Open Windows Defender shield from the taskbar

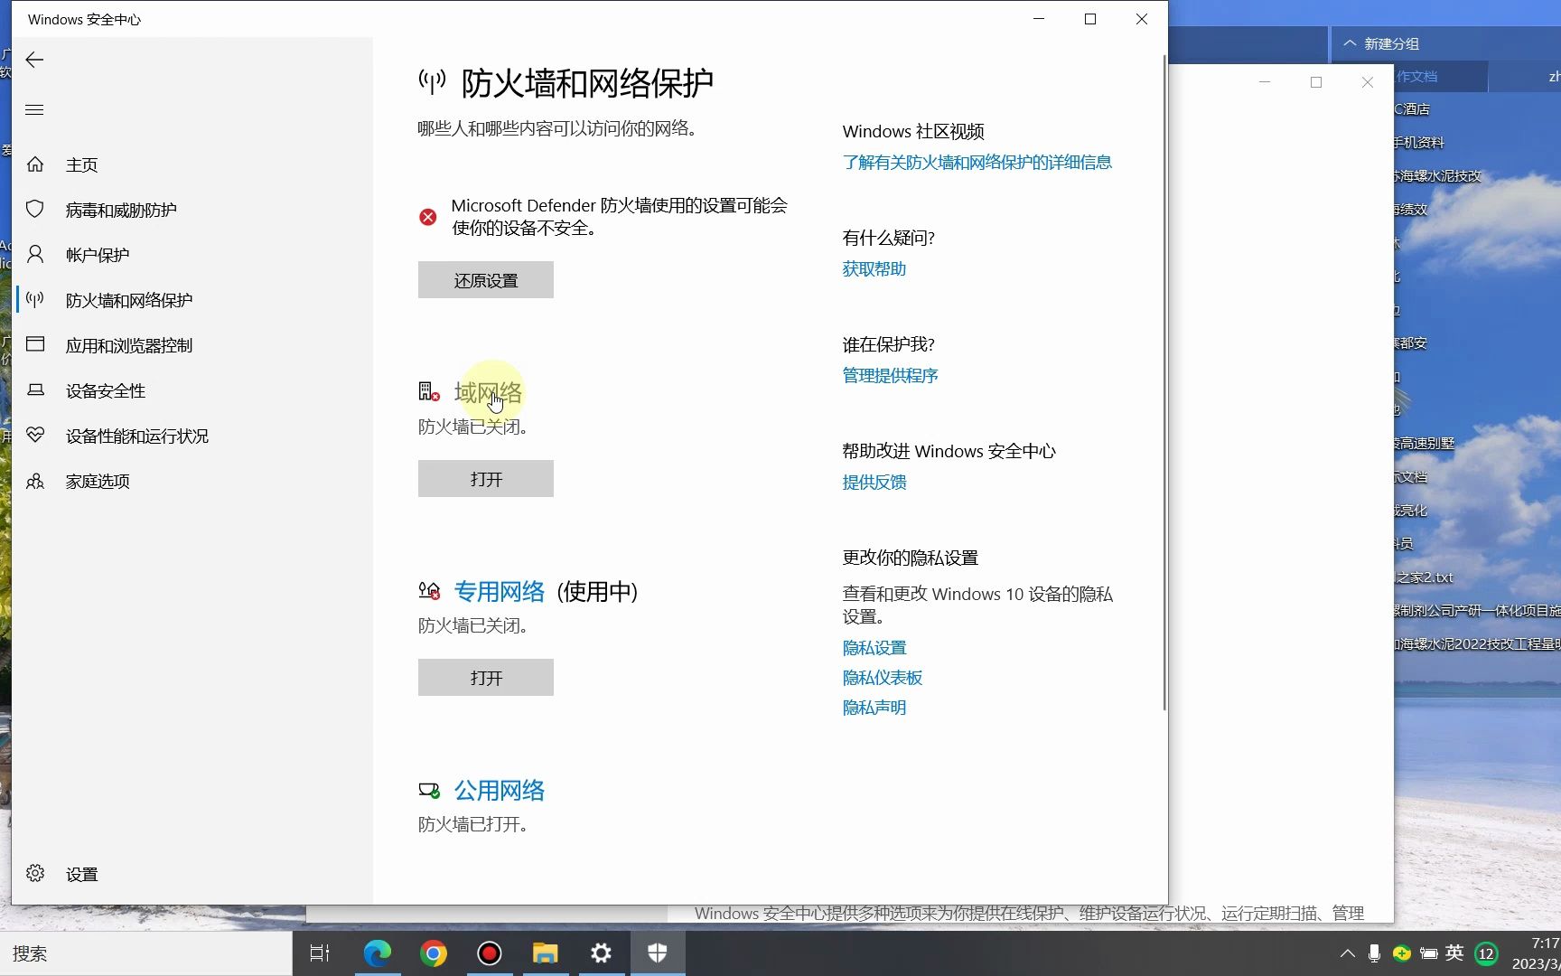657,953
